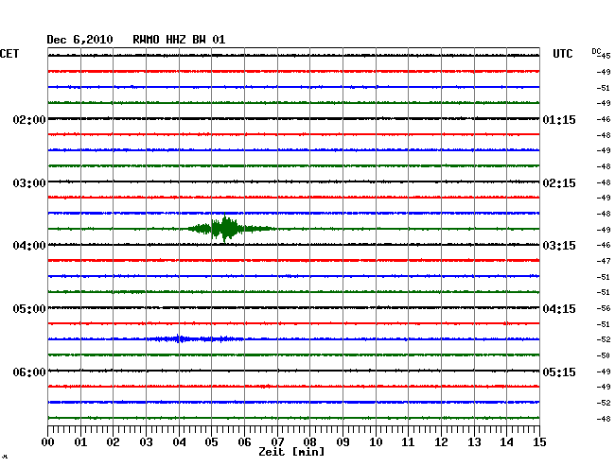The width and height of the screenshot is (615, 467).
Task: Click the minute axis tick label '14'
Action: pos(506,441)
